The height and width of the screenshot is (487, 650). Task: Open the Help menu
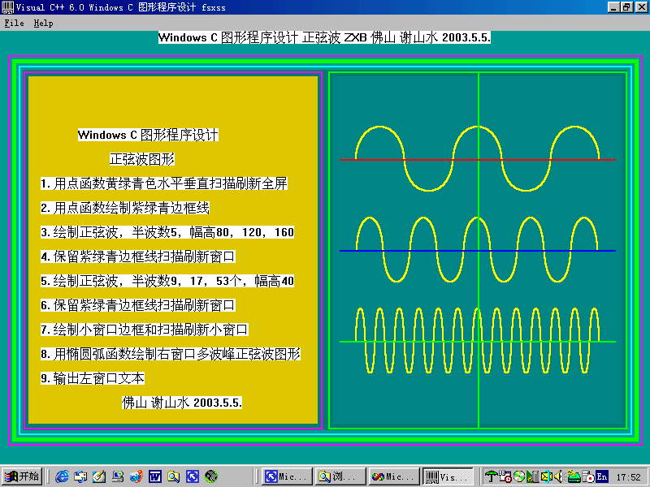click(43, 24)
